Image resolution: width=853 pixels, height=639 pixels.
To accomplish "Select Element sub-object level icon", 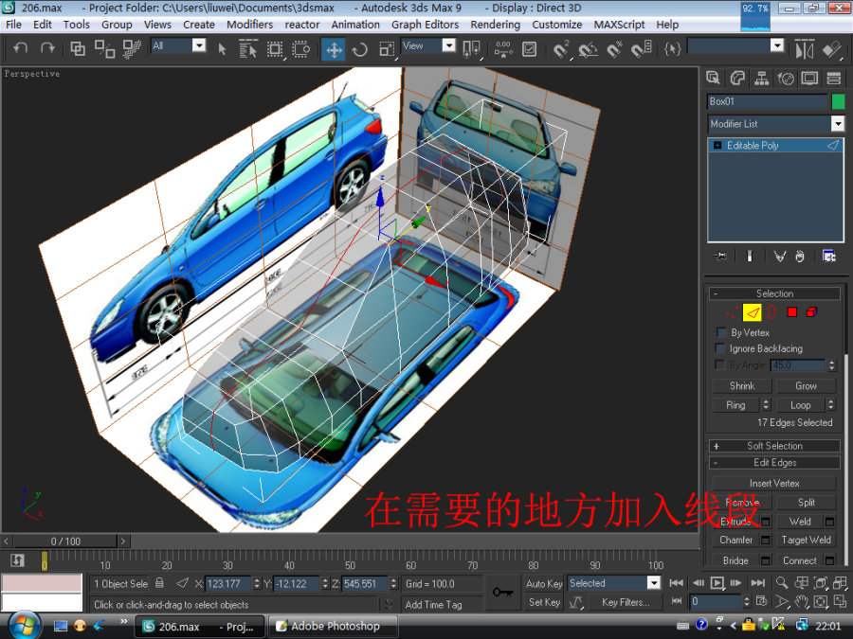I will (x=811, y=312).
